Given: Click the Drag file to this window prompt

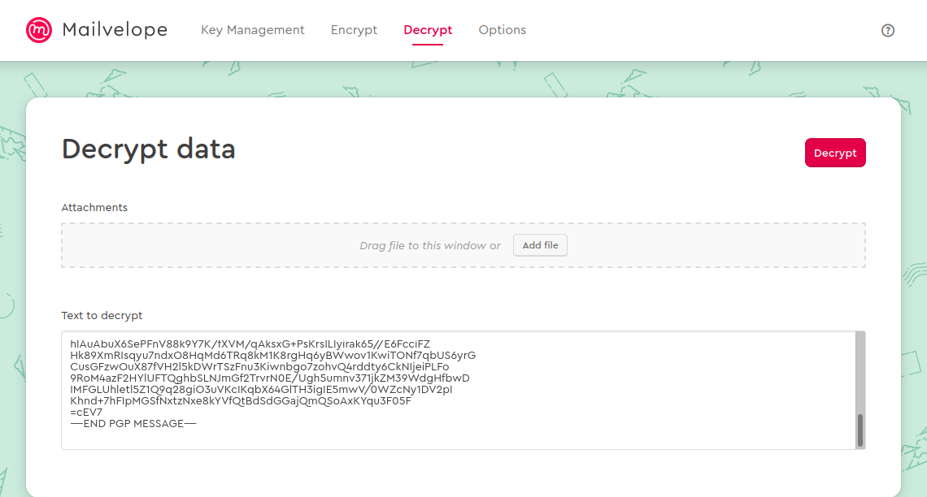Looking at the screenshot, I should (x=429, y=244).
